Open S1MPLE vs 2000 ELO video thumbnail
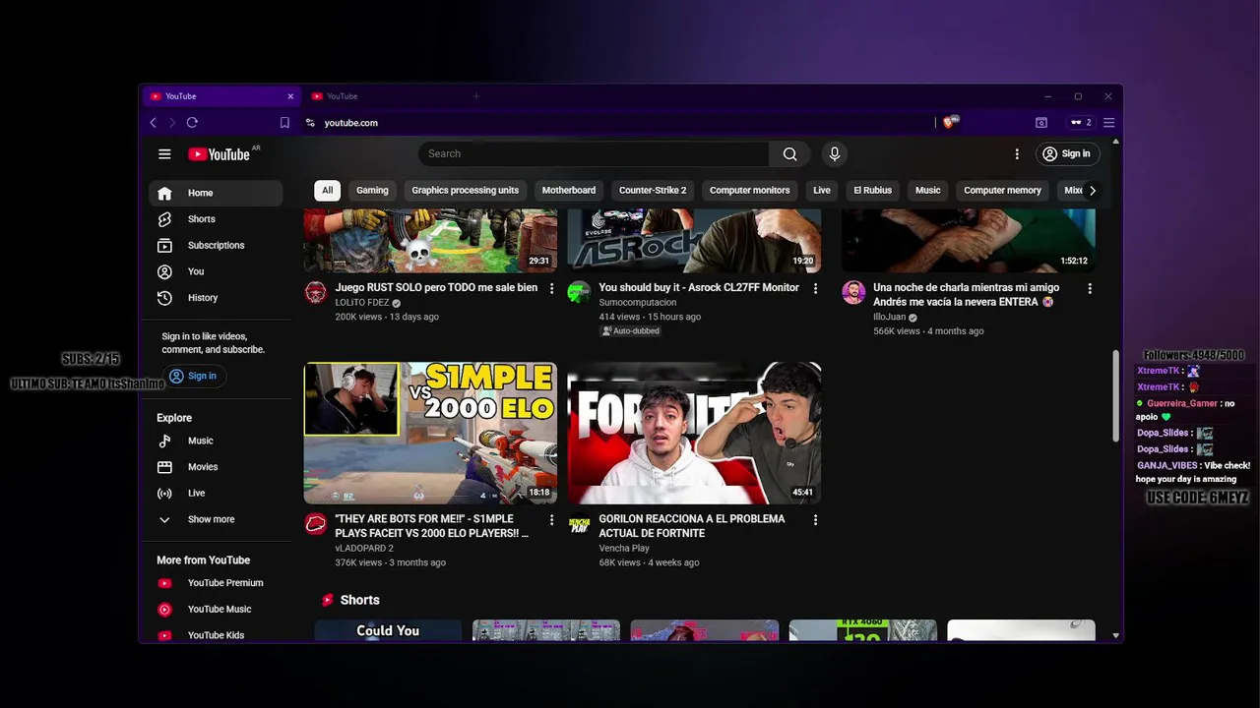This screenshot has width=1260, height=708. coord(430,433)
